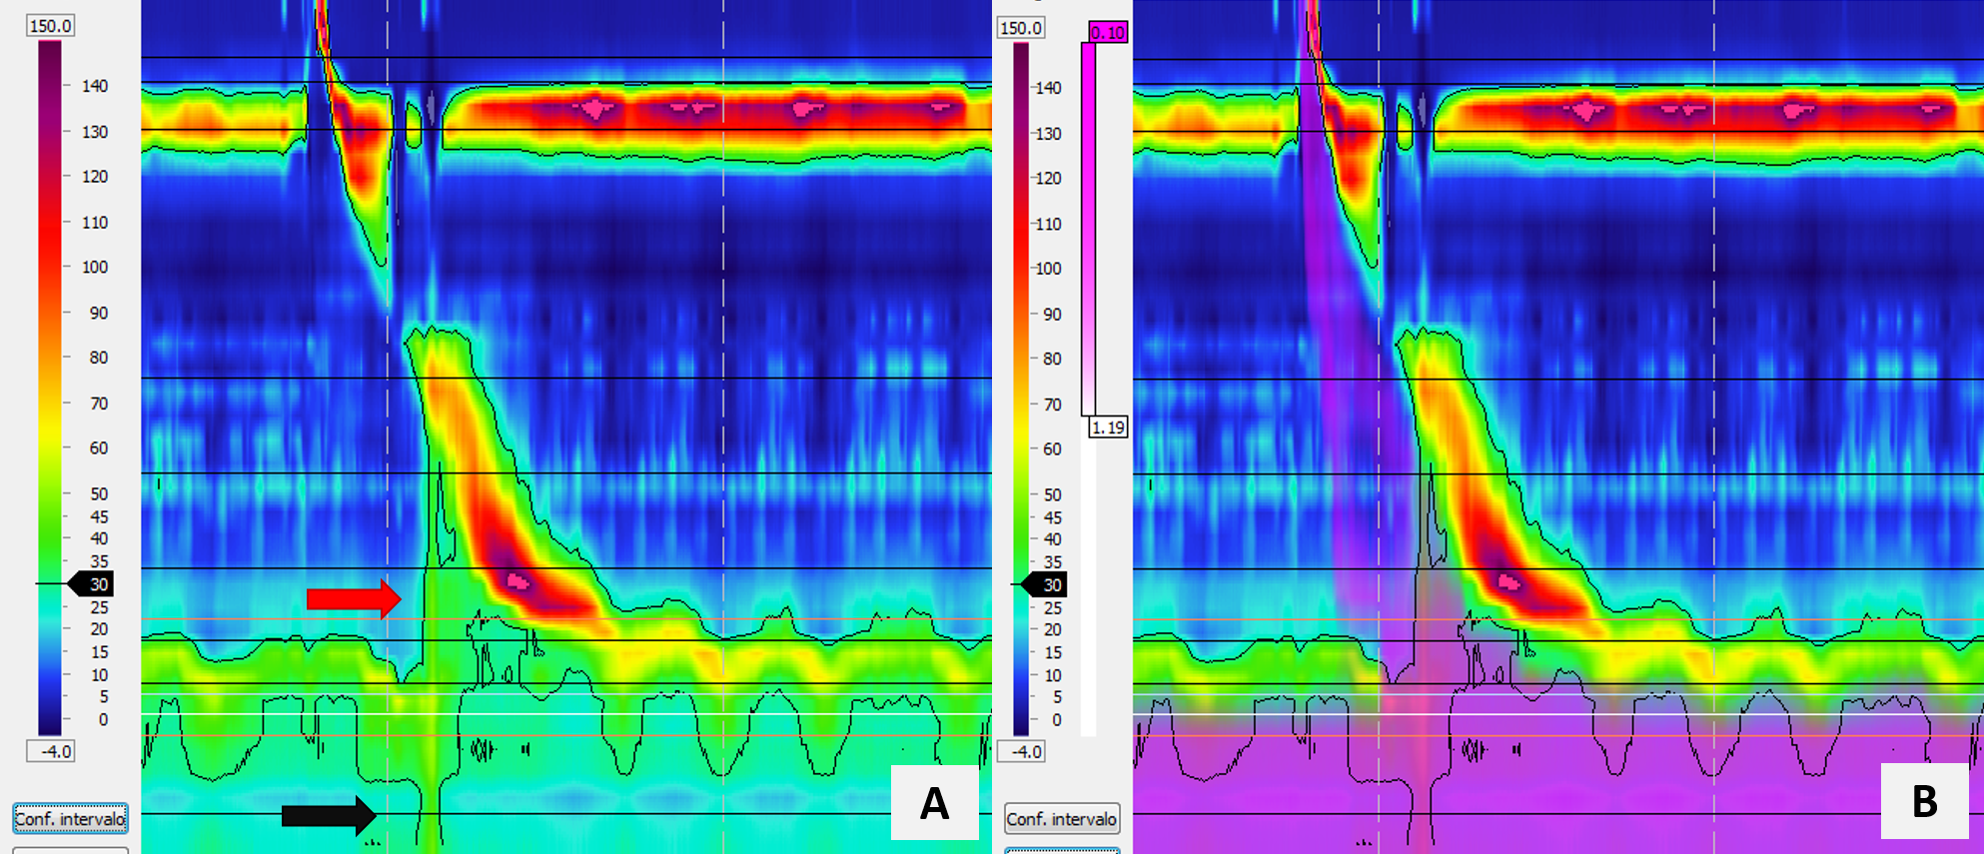Image resolution: width=1984 pixels, height=863 pixels.
Task: Click the 120 scale label in panel B
Action: [1048, 178]
